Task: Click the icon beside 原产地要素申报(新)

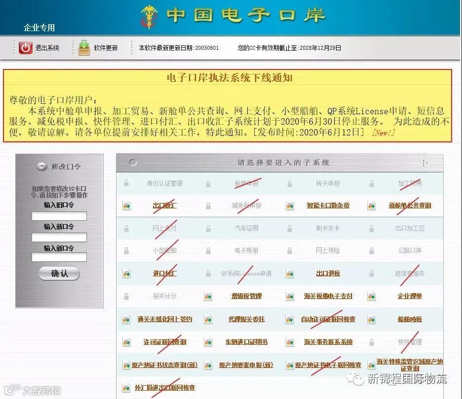Action: [208, 366]
